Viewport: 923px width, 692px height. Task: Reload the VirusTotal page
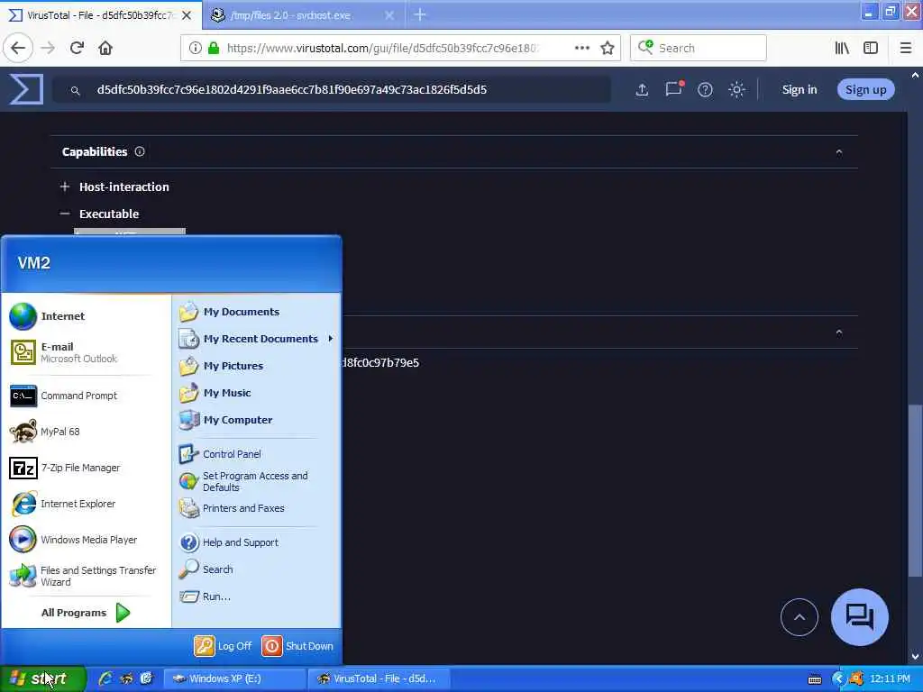77,48
